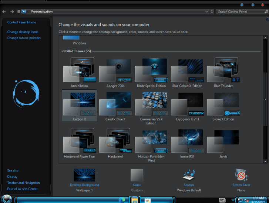Open Control Panel Home link
269x203 pixels.
tap(21, 22)
